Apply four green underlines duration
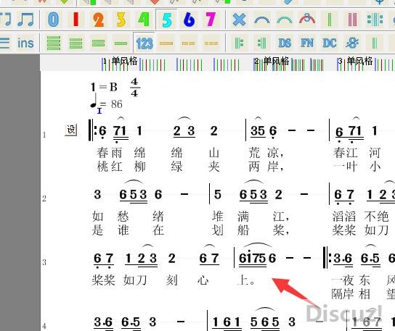395x331 pixels. [x=54, y=43]
